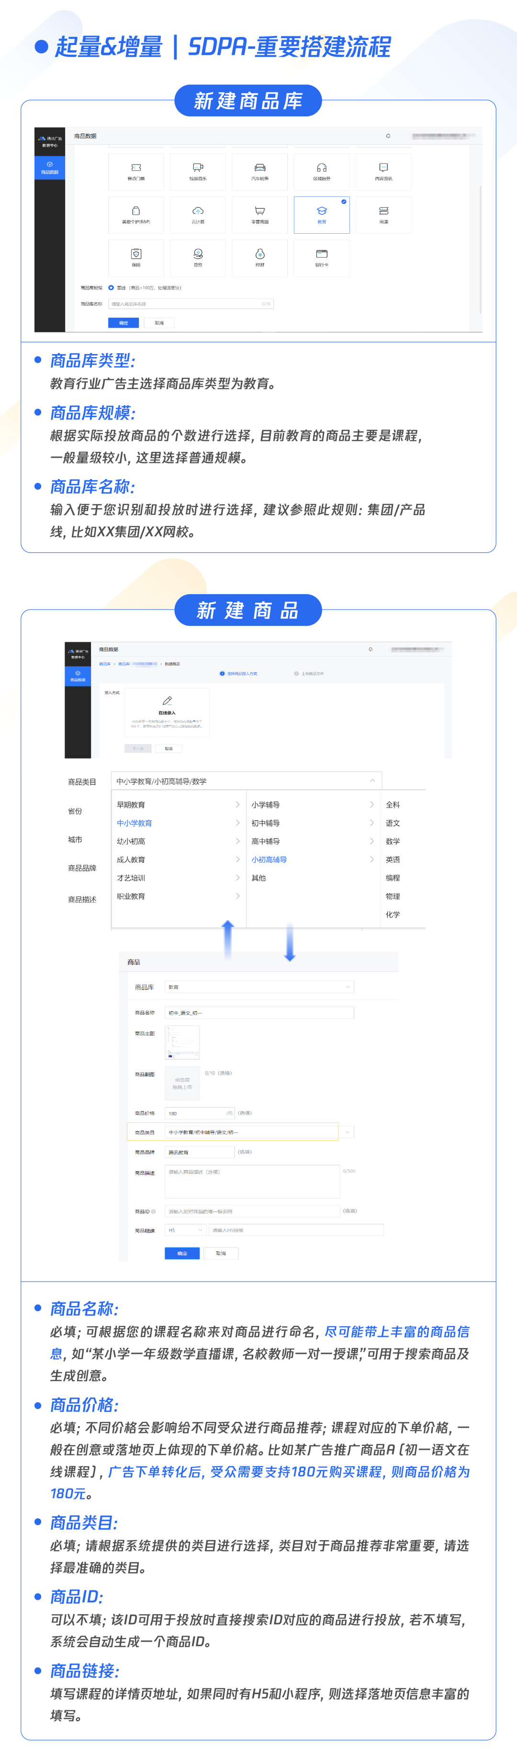The image size is (517, 1763).
Task: Select the 零售商超 shopping cart tile
Action: pyautogui.click(x=260, y=215)
